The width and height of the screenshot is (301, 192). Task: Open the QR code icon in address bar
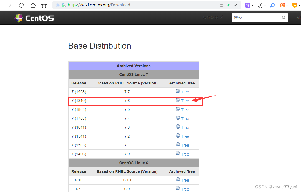click(x=221, y=5)
